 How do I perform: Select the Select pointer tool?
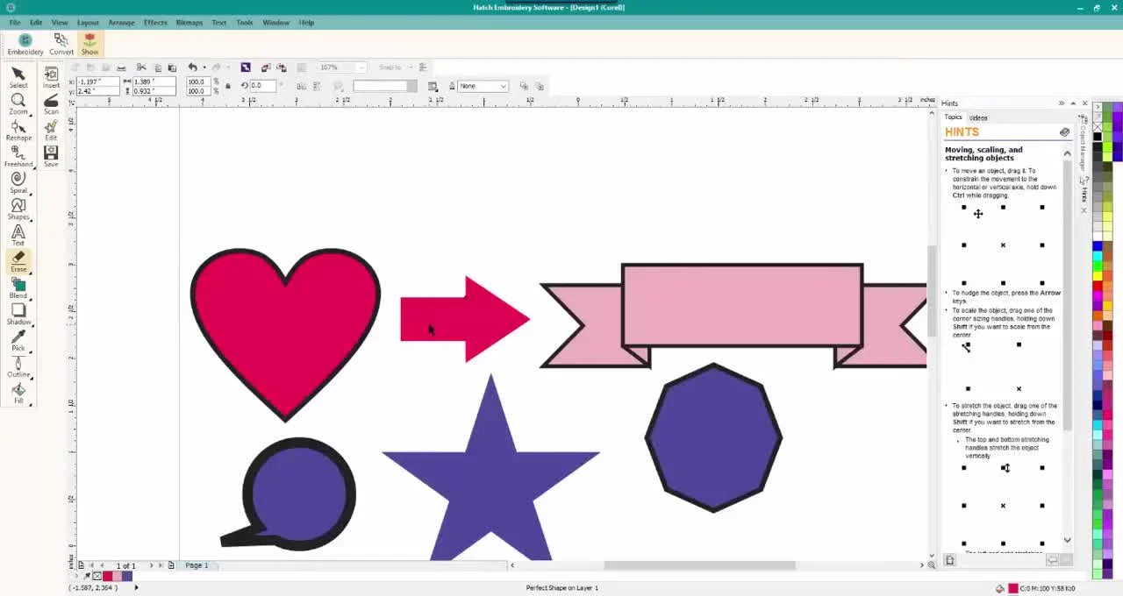(18, 78)
